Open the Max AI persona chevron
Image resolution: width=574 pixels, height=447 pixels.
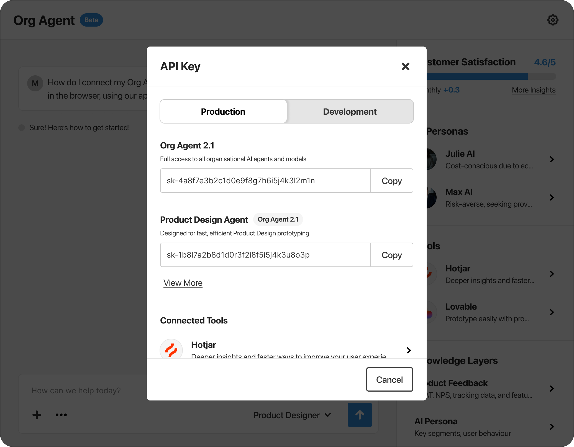(552, 197)
